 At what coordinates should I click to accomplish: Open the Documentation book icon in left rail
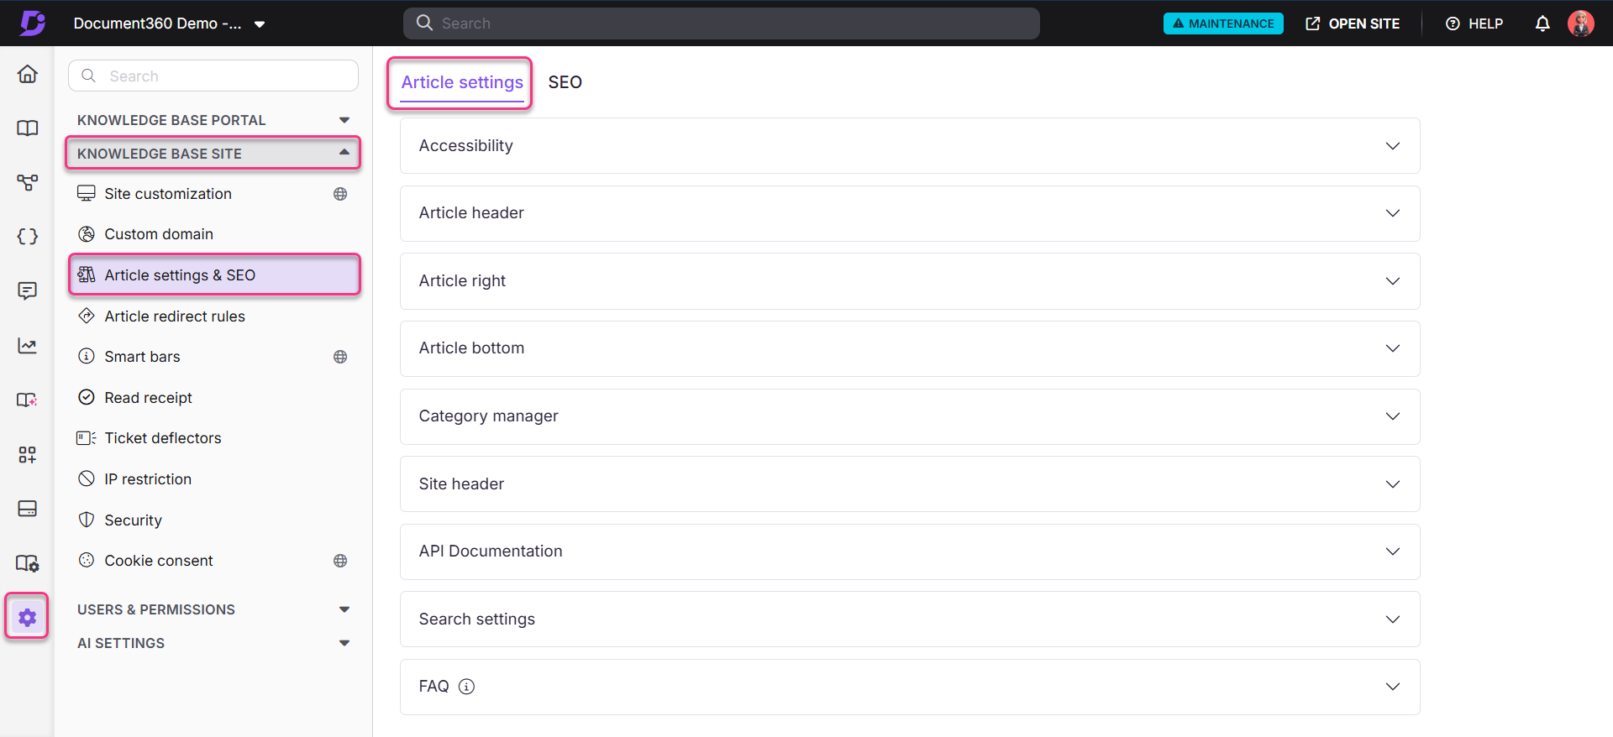tap(27, 128)
